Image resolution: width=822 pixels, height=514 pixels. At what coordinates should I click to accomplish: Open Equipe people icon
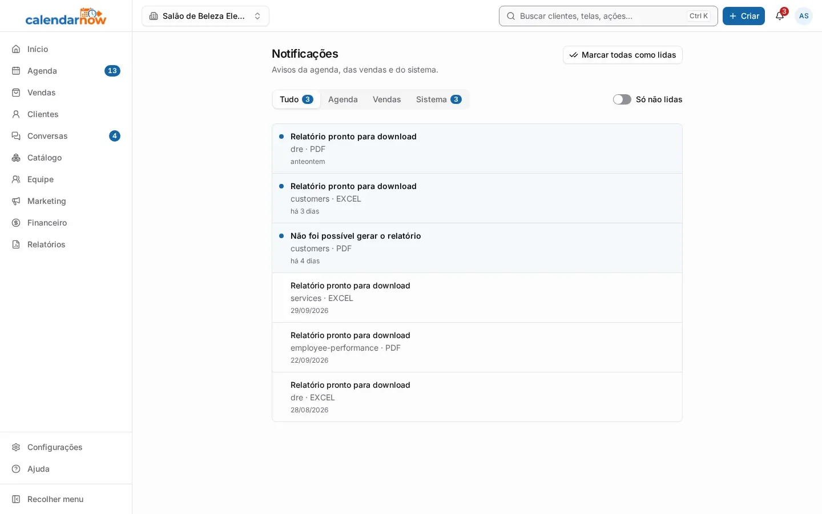16,179
